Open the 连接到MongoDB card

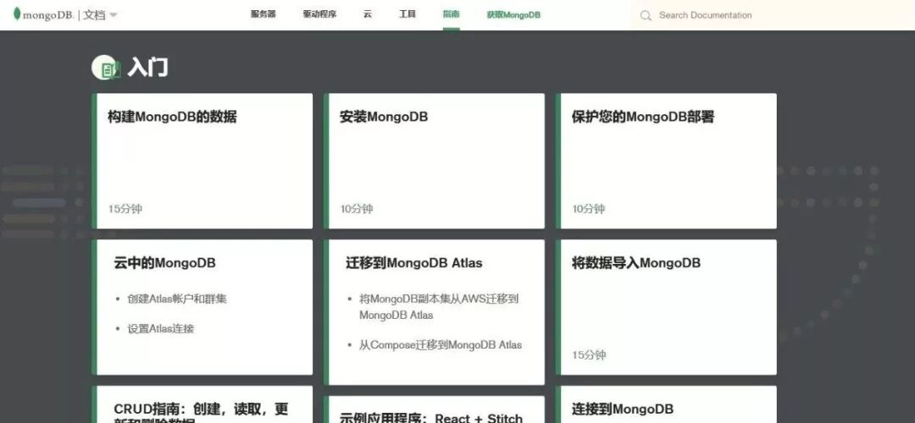667,404
